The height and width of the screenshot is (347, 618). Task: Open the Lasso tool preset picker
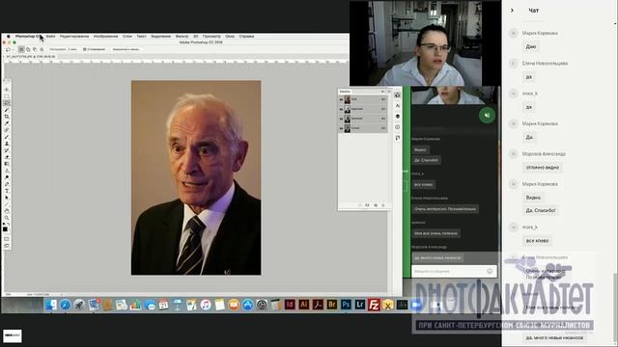pos(9,49)
